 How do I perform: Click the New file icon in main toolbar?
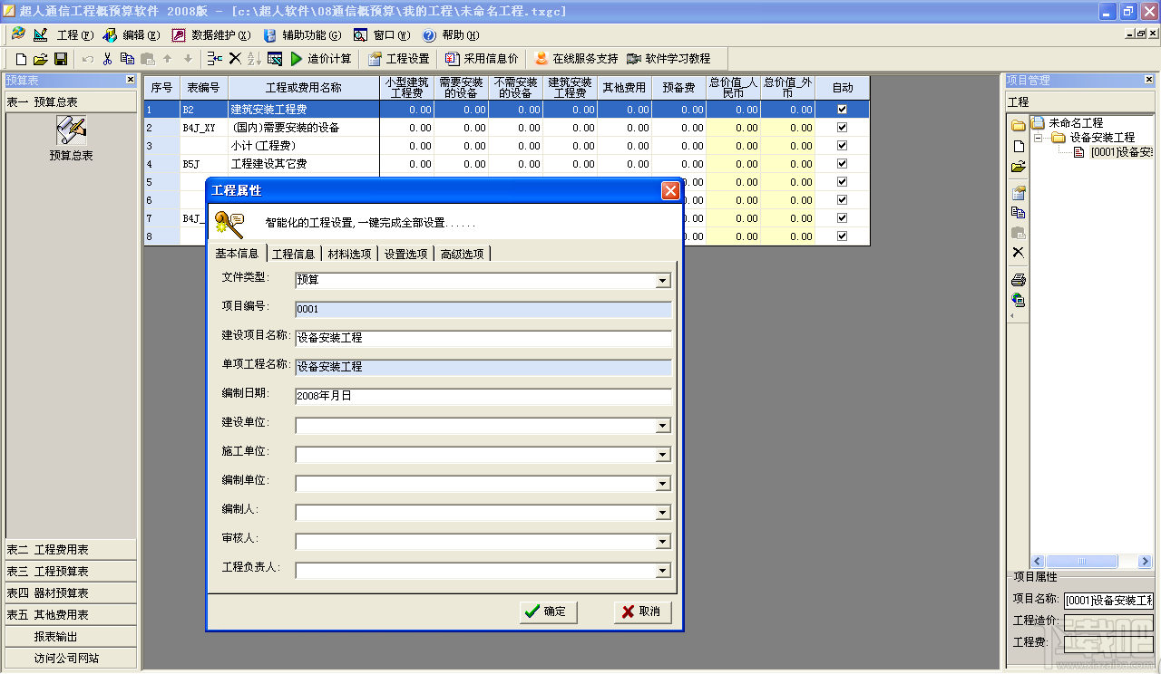click(x=21, y=59)
